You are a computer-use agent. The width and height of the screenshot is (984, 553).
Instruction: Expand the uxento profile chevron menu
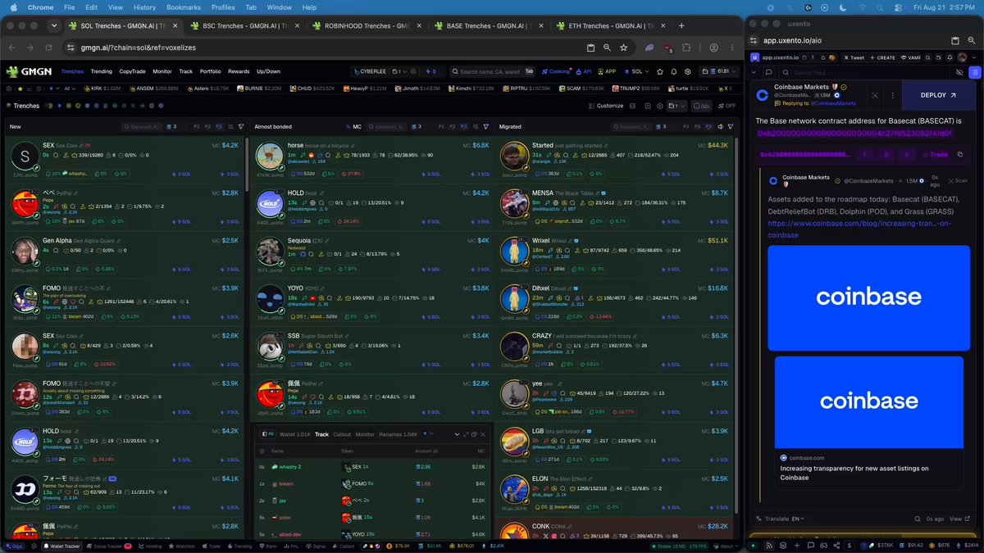[973, 57]
